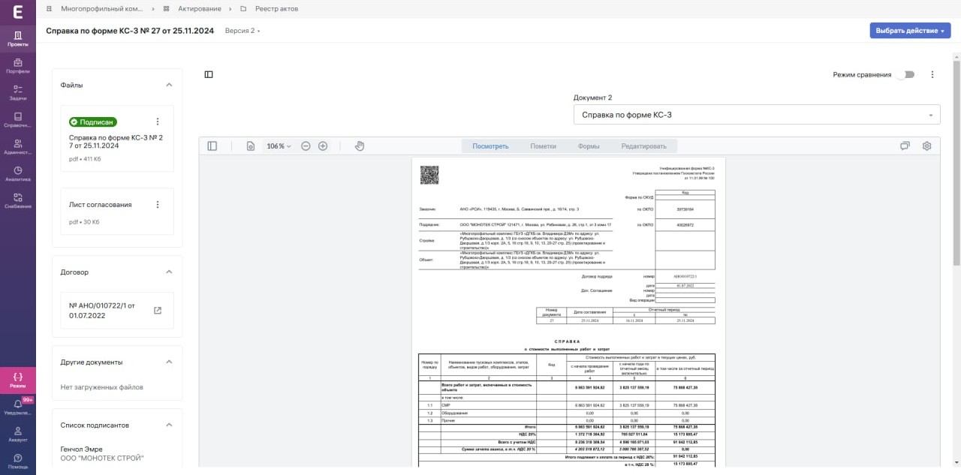Image resolution: width=961 pixels, height=475 pixels.
Task: Click the Выбрать действие button
Action: click(911, 31)
